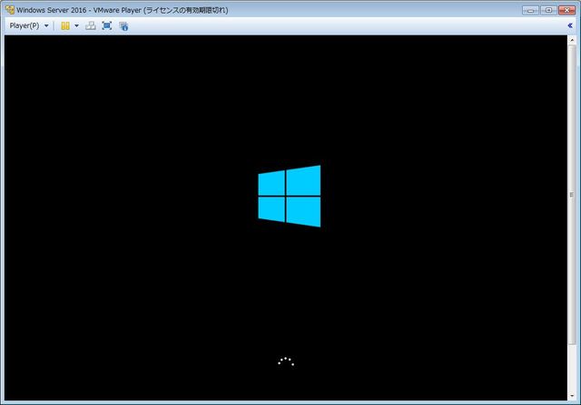Enter full screen mode icon
Viewport: 581px width, 405px height.
(x=107, y=26)
